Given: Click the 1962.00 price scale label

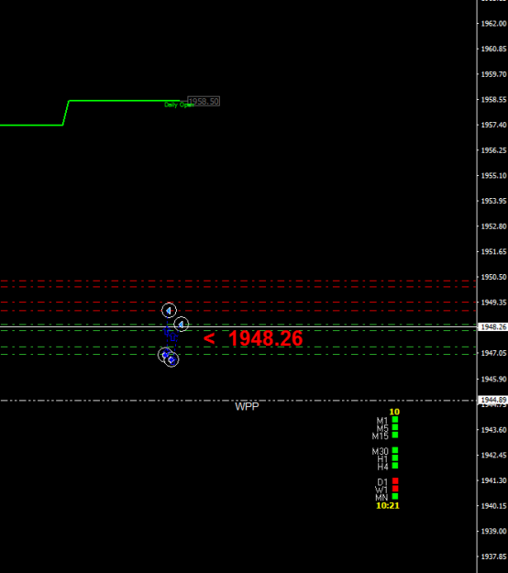Looking at the screenshot, I should coord(493,24).
